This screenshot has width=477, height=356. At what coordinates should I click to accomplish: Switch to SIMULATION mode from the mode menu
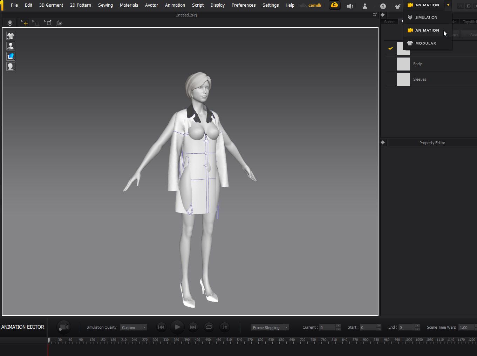tap(426, 17)
